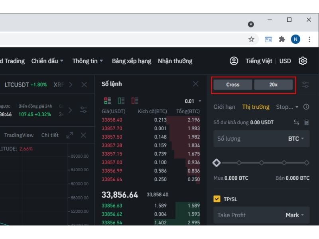Expand the chart to fullscreen
Image resolution: width=319 pixels, height=239 pixels.
[x=69, y=135]
